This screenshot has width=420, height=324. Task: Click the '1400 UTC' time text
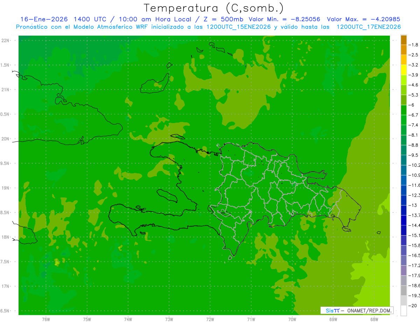90,19
